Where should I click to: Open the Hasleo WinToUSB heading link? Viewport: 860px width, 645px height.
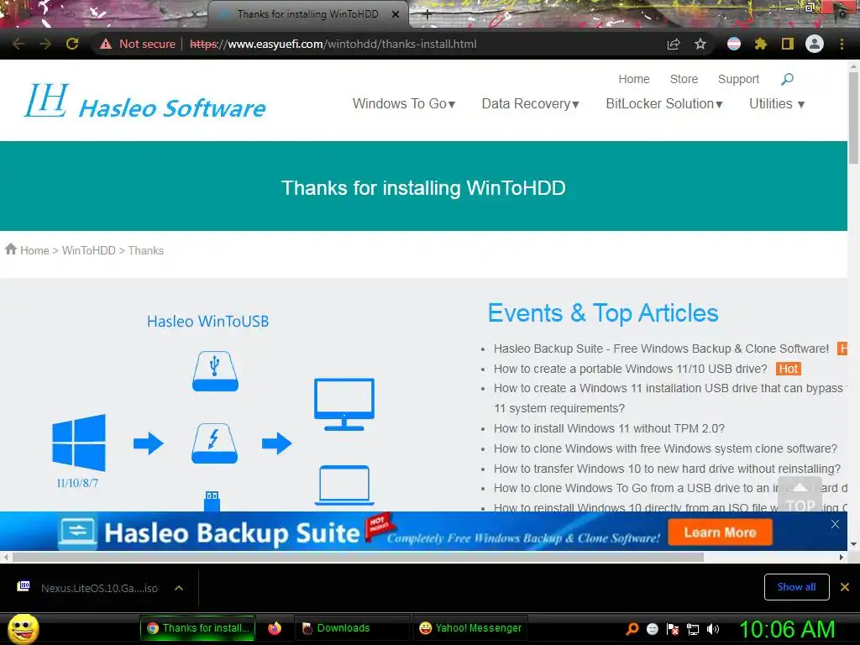(208, 322)
